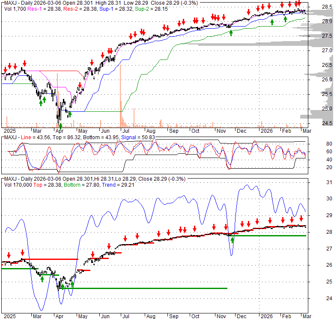Click the first red down arrow in top chart
Image resolution: width=334 pixels, height=319 pixels.
tap(6, 69)
